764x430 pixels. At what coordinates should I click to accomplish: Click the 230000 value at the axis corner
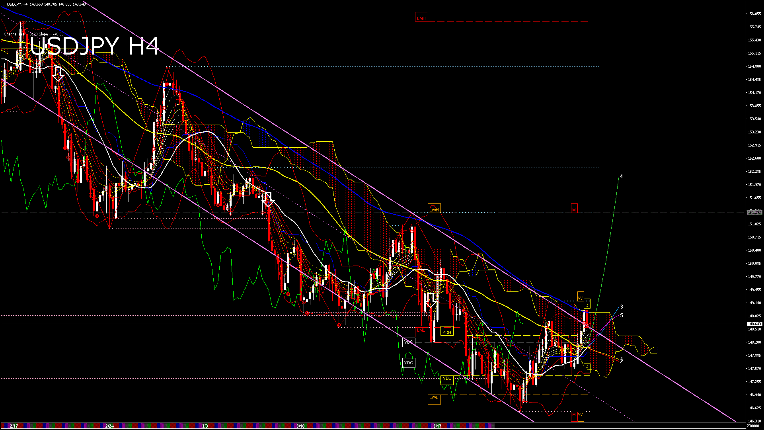click(x=753, y=426)
